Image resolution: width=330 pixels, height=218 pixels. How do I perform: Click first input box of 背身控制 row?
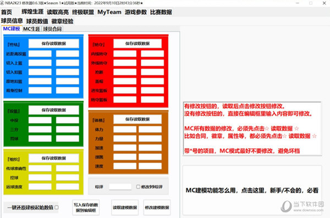coord(40,91)
